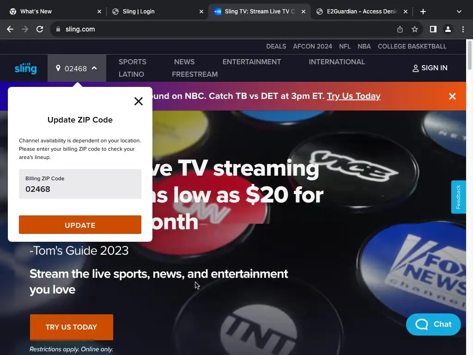The width and height of the screenshot is (473, 355).
Task: Open browser side panel icon
Action: (x=433, y=29)
